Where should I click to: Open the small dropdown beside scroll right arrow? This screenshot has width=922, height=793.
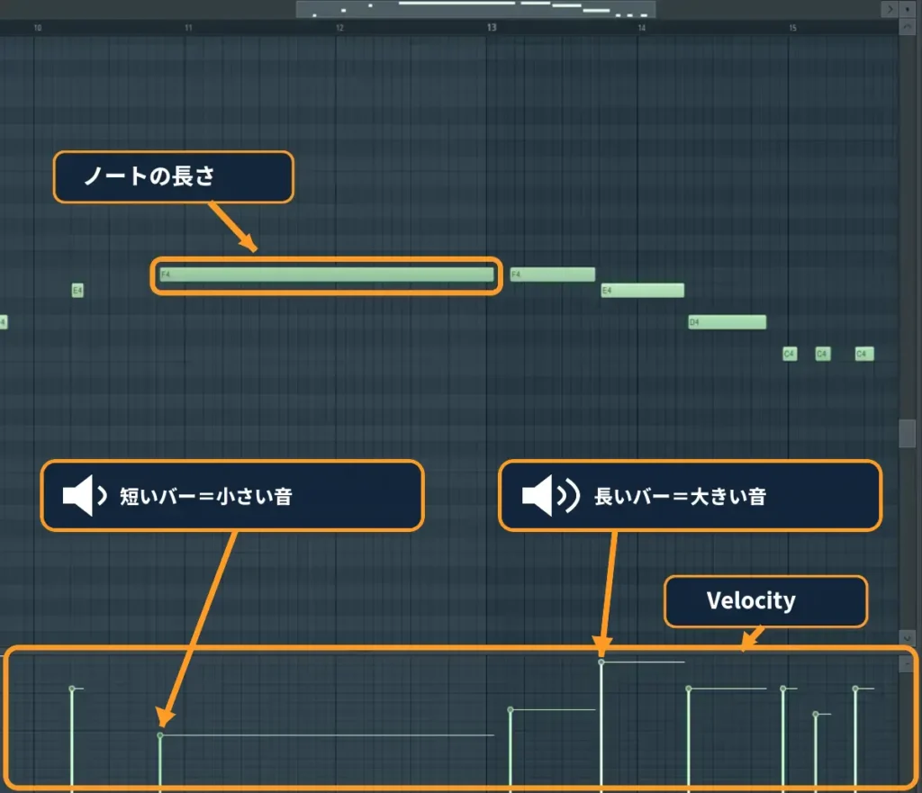908,9
